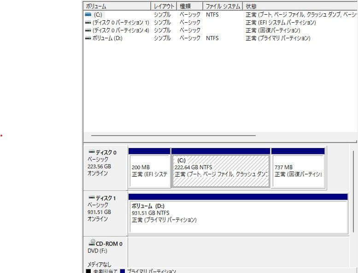Click the CD-ROM 0 disc icon
This screenshot has width=358, height=273.
[x=92, y=242]
